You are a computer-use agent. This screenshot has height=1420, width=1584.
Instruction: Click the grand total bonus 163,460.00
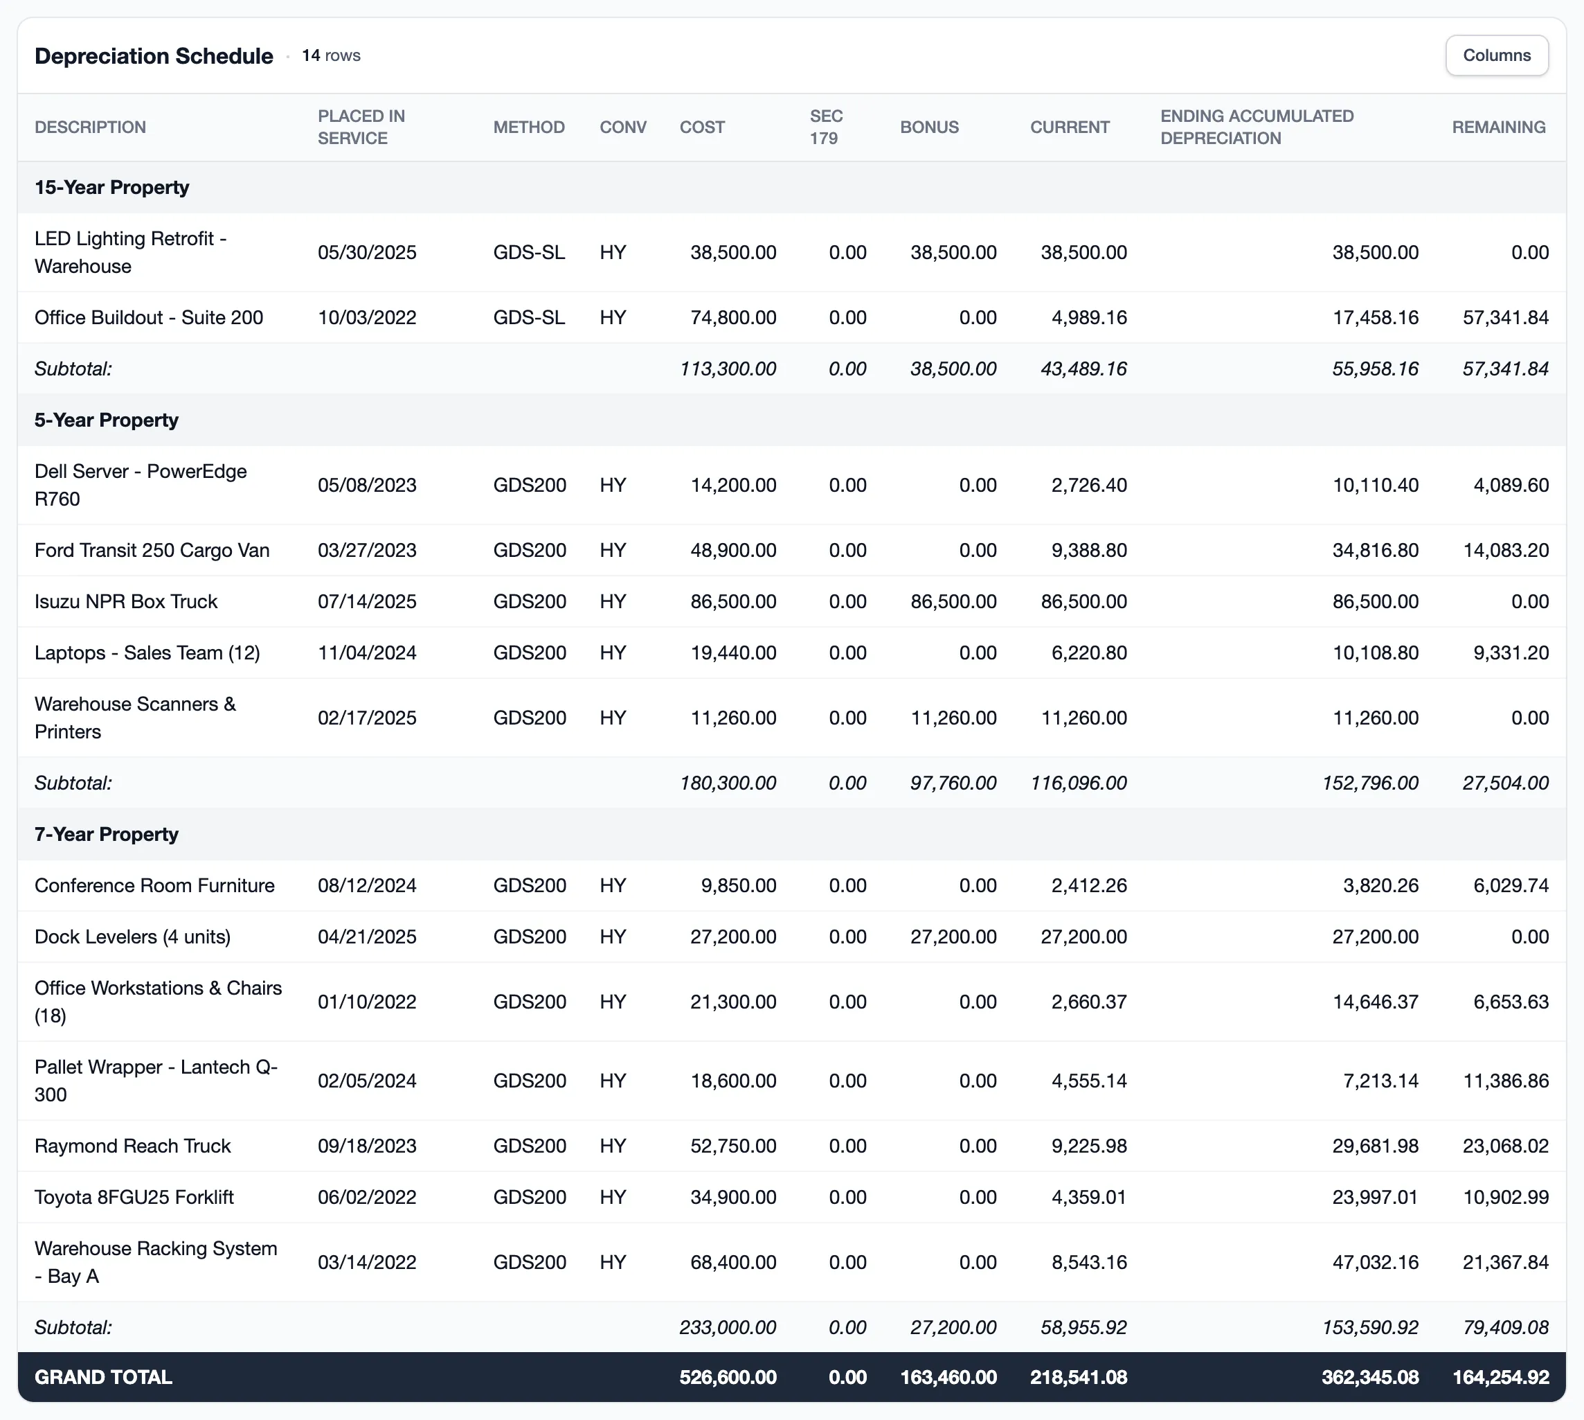[948, 1377]
